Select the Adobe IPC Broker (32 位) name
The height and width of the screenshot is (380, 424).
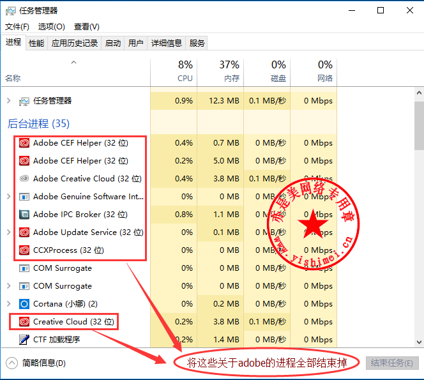(80, 215)
